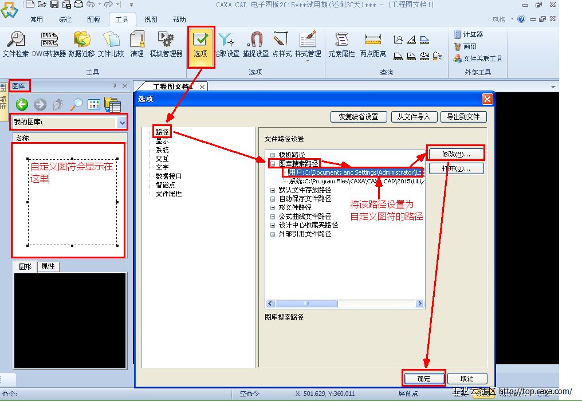Expand the 外部引用文件路径 node
Viewport: 582px width, 401px height.
pyautogui.click(x=273, y=234)
